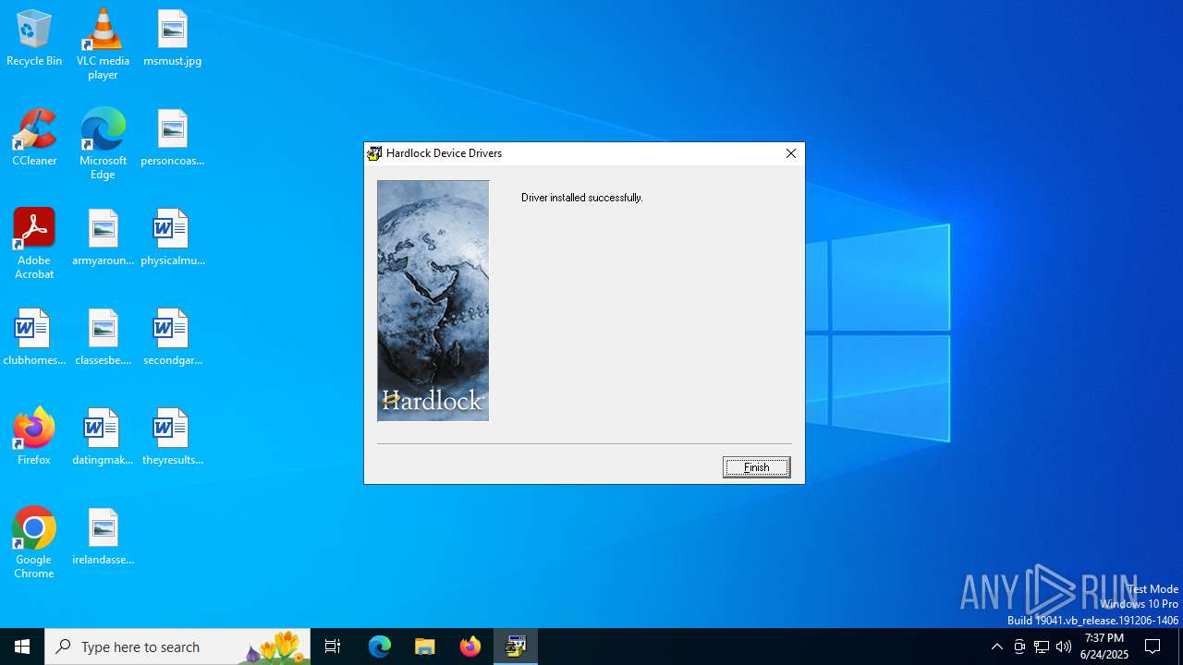Click the Show desktop sliver

point(1180,647)
